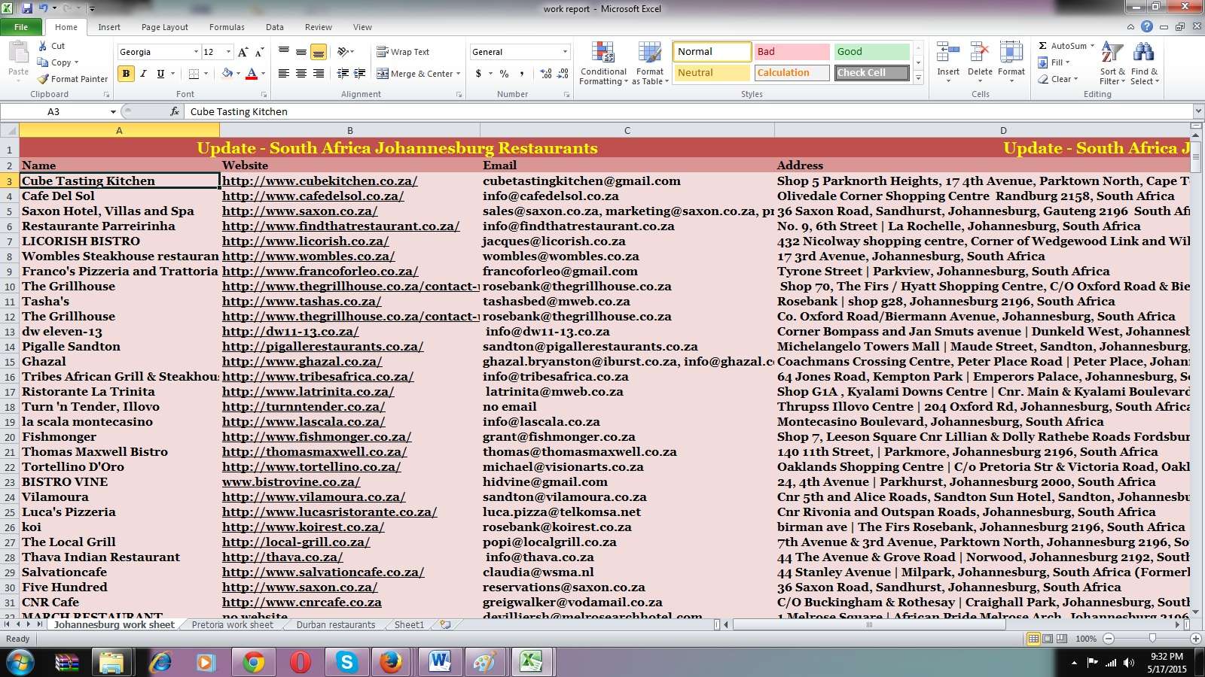Click the Cut scissors button

click(x=52, y=46)
